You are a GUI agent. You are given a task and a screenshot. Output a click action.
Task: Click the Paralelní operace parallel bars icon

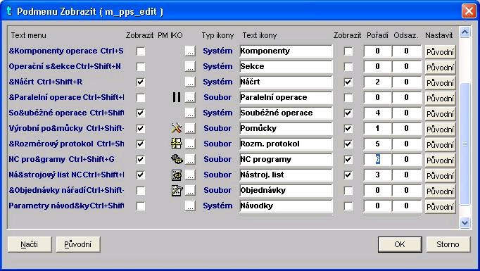pyautogui.click(x=177, y=97)
